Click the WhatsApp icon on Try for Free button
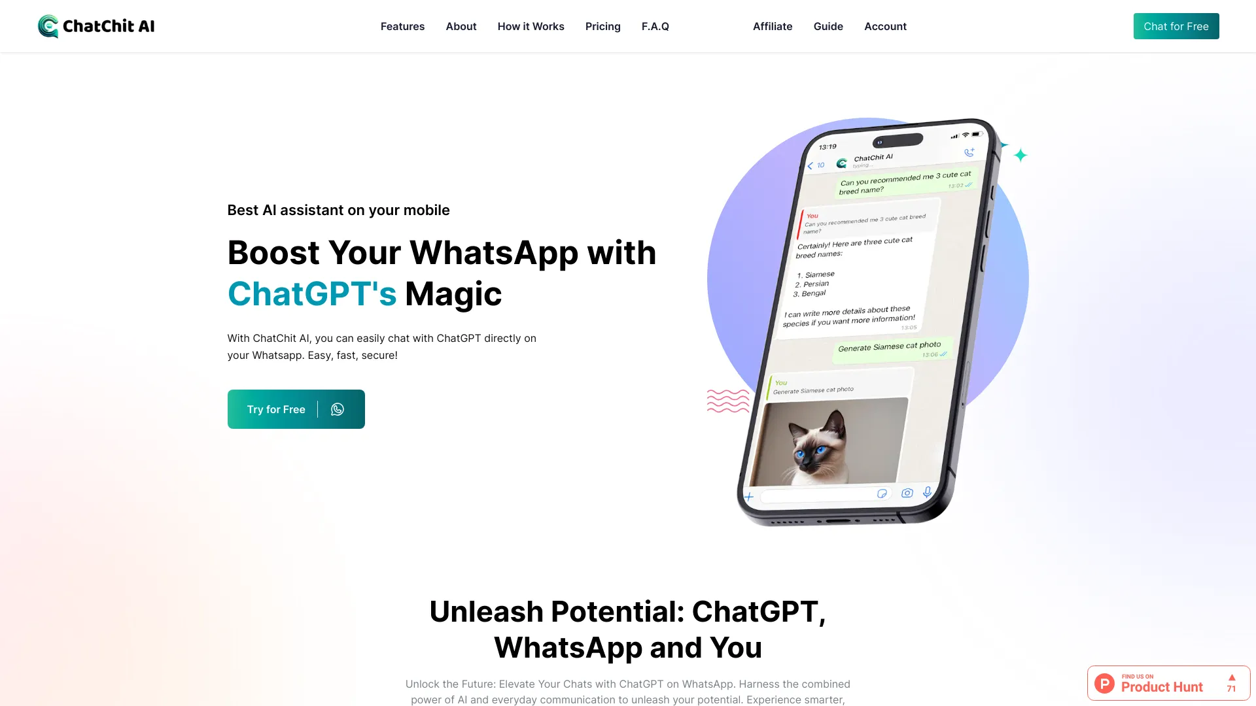 coord(338,409)
